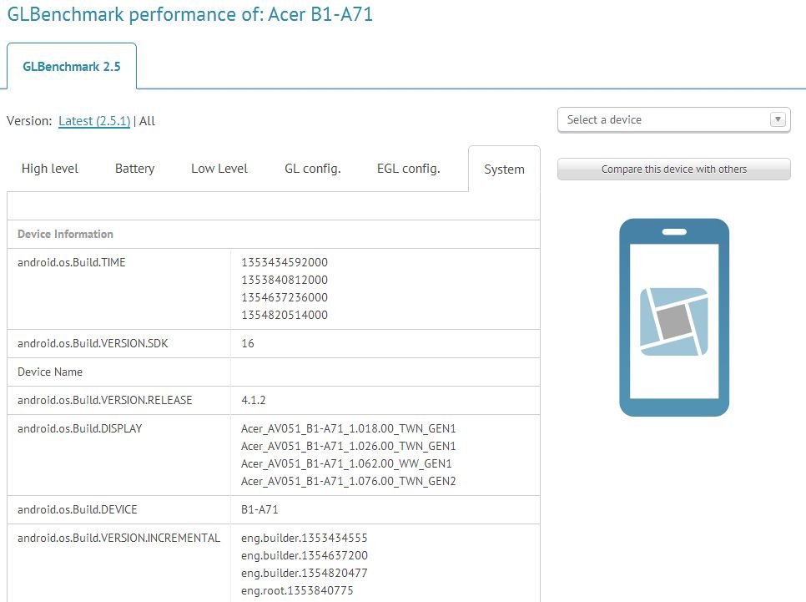Open the Select a device dropdown
The width and height of the screenshot is (806, 602).
674,120
